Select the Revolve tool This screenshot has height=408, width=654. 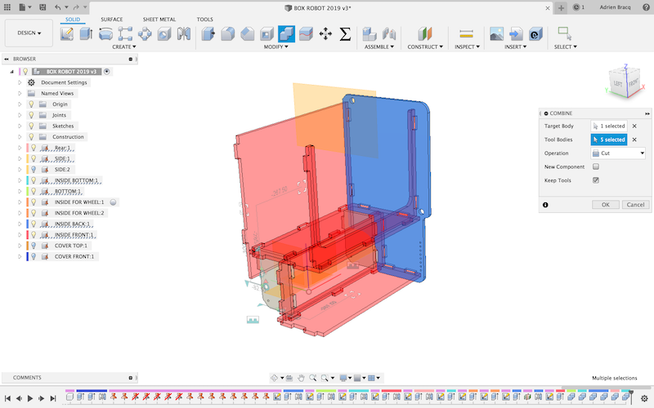pyautogui.click(x=105, y=33)
